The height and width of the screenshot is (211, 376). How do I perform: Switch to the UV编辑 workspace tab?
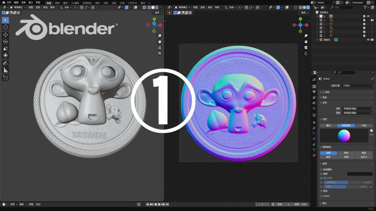[75, 2]
